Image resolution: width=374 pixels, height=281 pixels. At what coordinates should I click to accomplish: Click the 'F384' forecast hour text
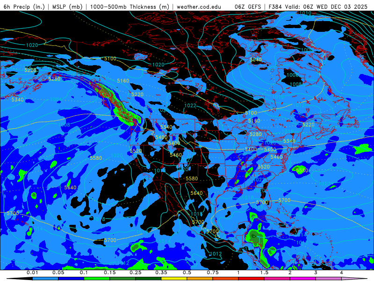(275, 7)
